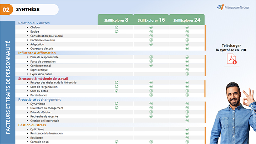256x144 pixels.
Task: Click Respect des règles et de la hiérarchie
Action: 53,82
